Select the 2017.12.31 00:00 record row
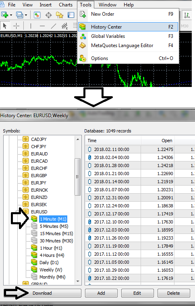The width and height of the screenshot is (195, 306). coord(140,198)
